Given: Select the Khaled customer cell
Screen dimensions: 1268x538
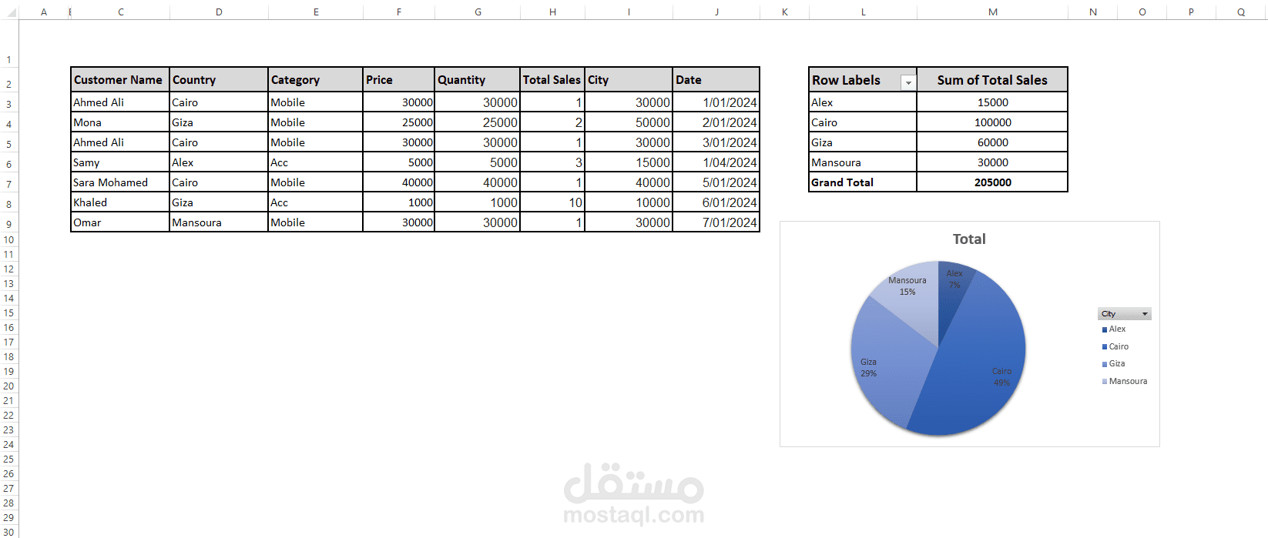Looking at the screenshot, I should click(x=120, y=202).
